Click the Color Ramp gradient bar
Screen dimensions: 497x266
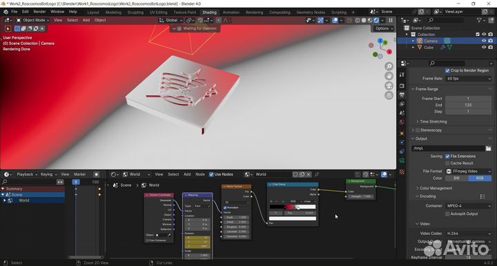[x=293, y=207]
